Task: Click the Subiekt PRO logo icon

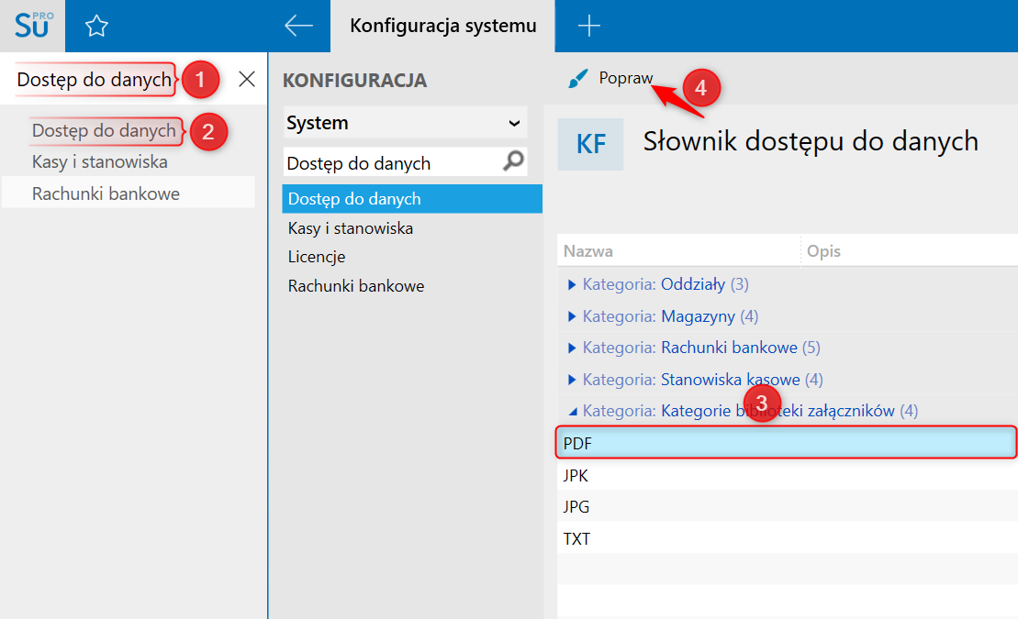Action: [x=32, y=26]
